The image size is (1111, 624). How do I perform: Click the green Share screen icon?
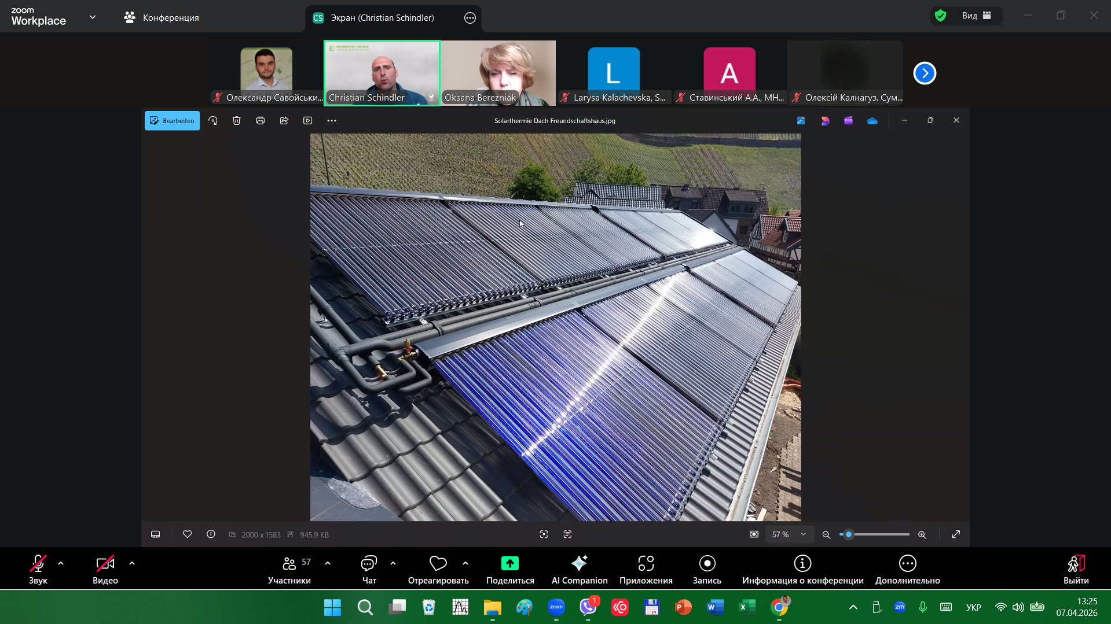[509, 563]
